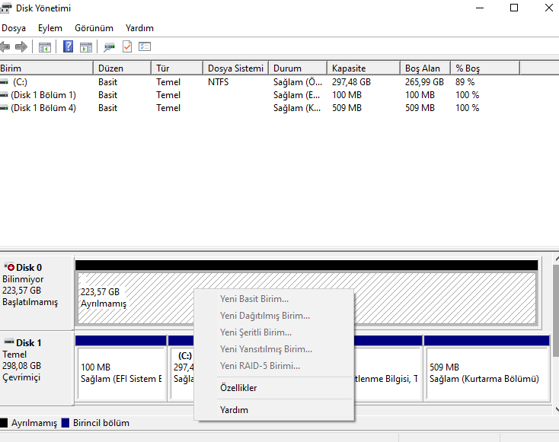Click the Disk Yönetimi app icon in title bar

point(5,8)
